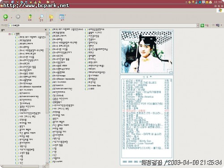Click the grey Forward arrow button
Viewport: 224px width, 168px height.
[x=18, y=17]
